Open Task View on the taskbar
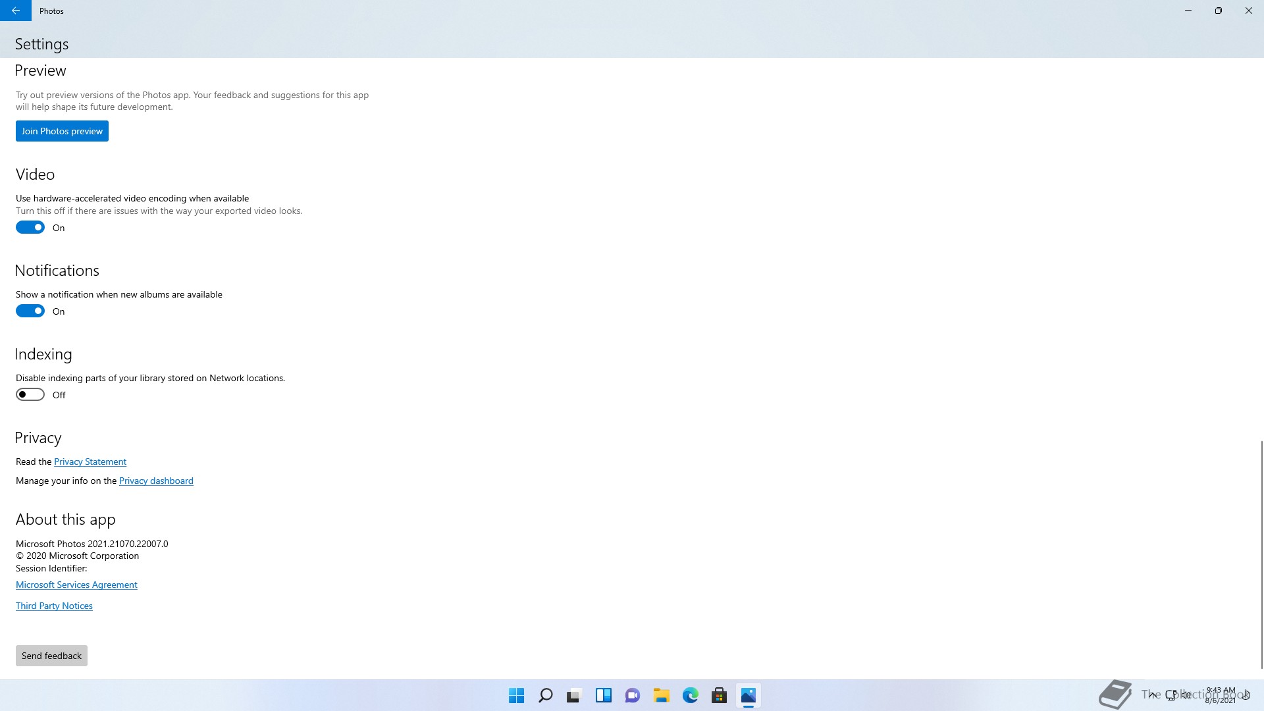Viewport: 1264px width, 711px height. pyautogui.click(x=575, y=695)
